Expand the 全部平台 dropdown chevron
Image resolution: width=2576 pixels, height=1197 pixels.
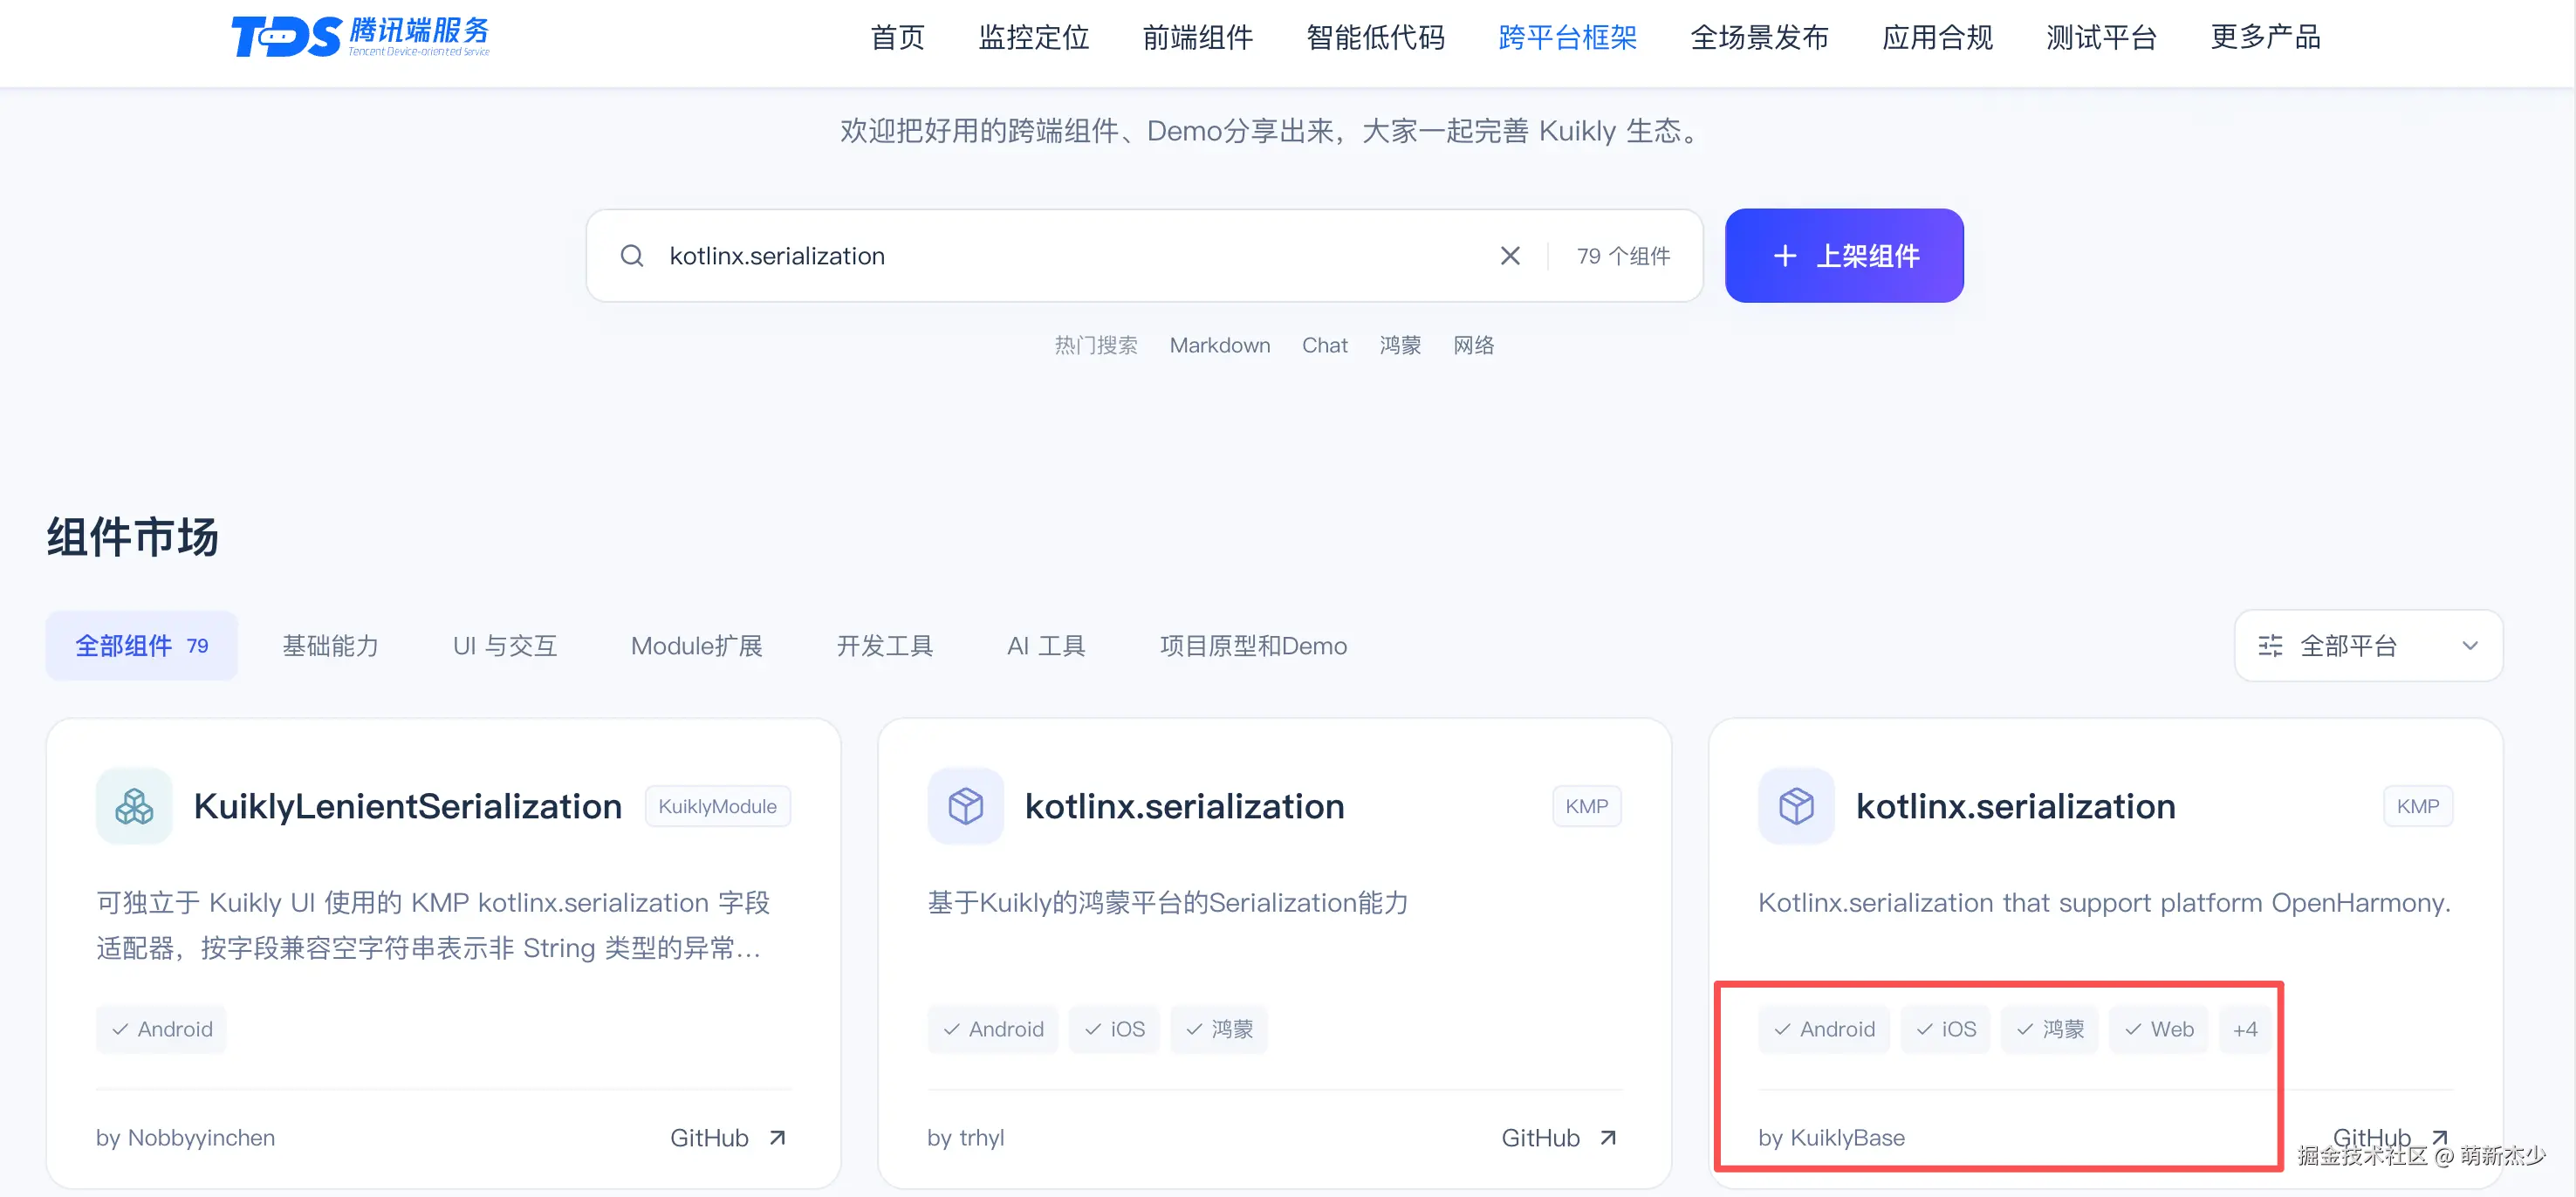tap(2470, 646)
